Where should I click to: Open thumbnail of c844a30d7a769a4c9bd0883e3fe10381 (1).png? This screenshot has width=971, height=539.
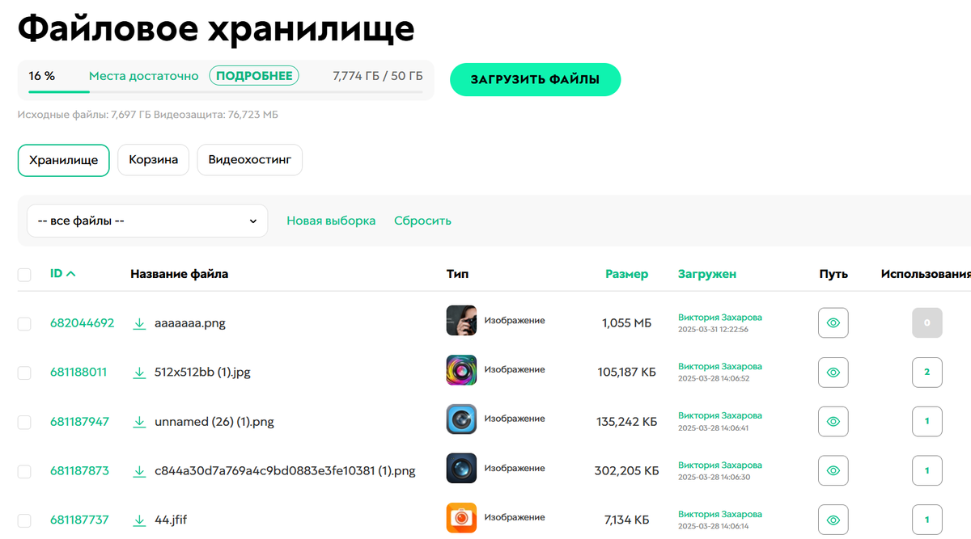point(461,469)
